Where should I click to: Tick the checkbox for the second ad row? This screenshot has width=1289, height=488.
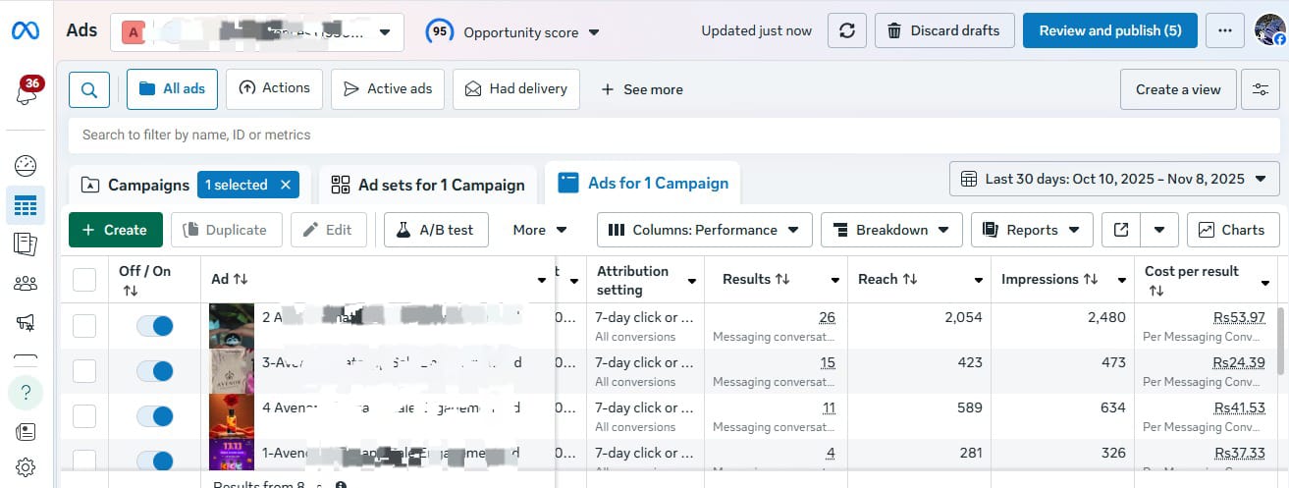pos(84,371)
